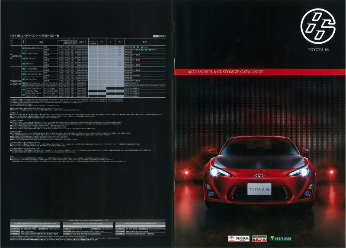
Task: Open the www.modellista.co.jp link
Action: 157,229
